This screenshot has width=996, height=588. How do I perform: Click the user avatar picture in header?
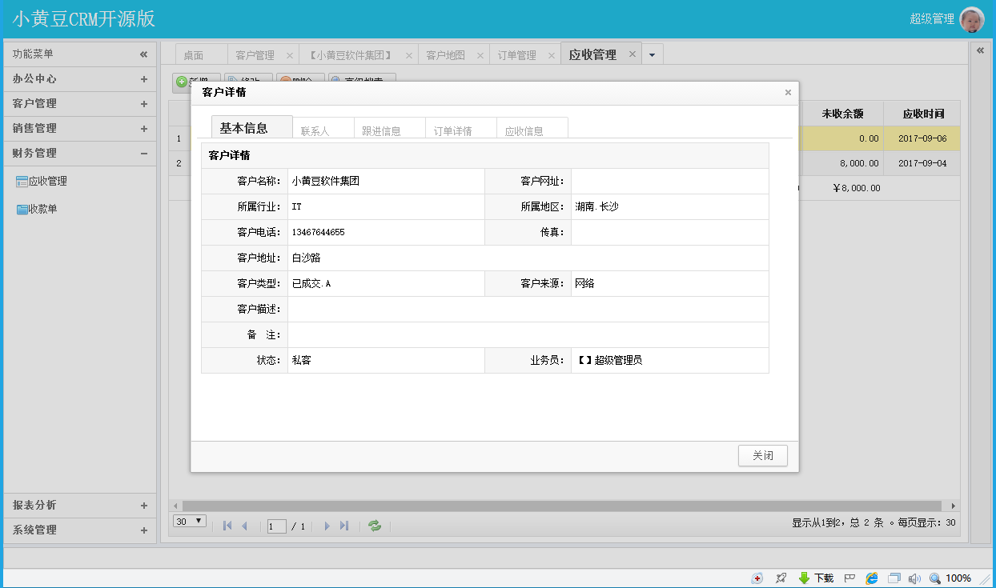click(971, 19)
